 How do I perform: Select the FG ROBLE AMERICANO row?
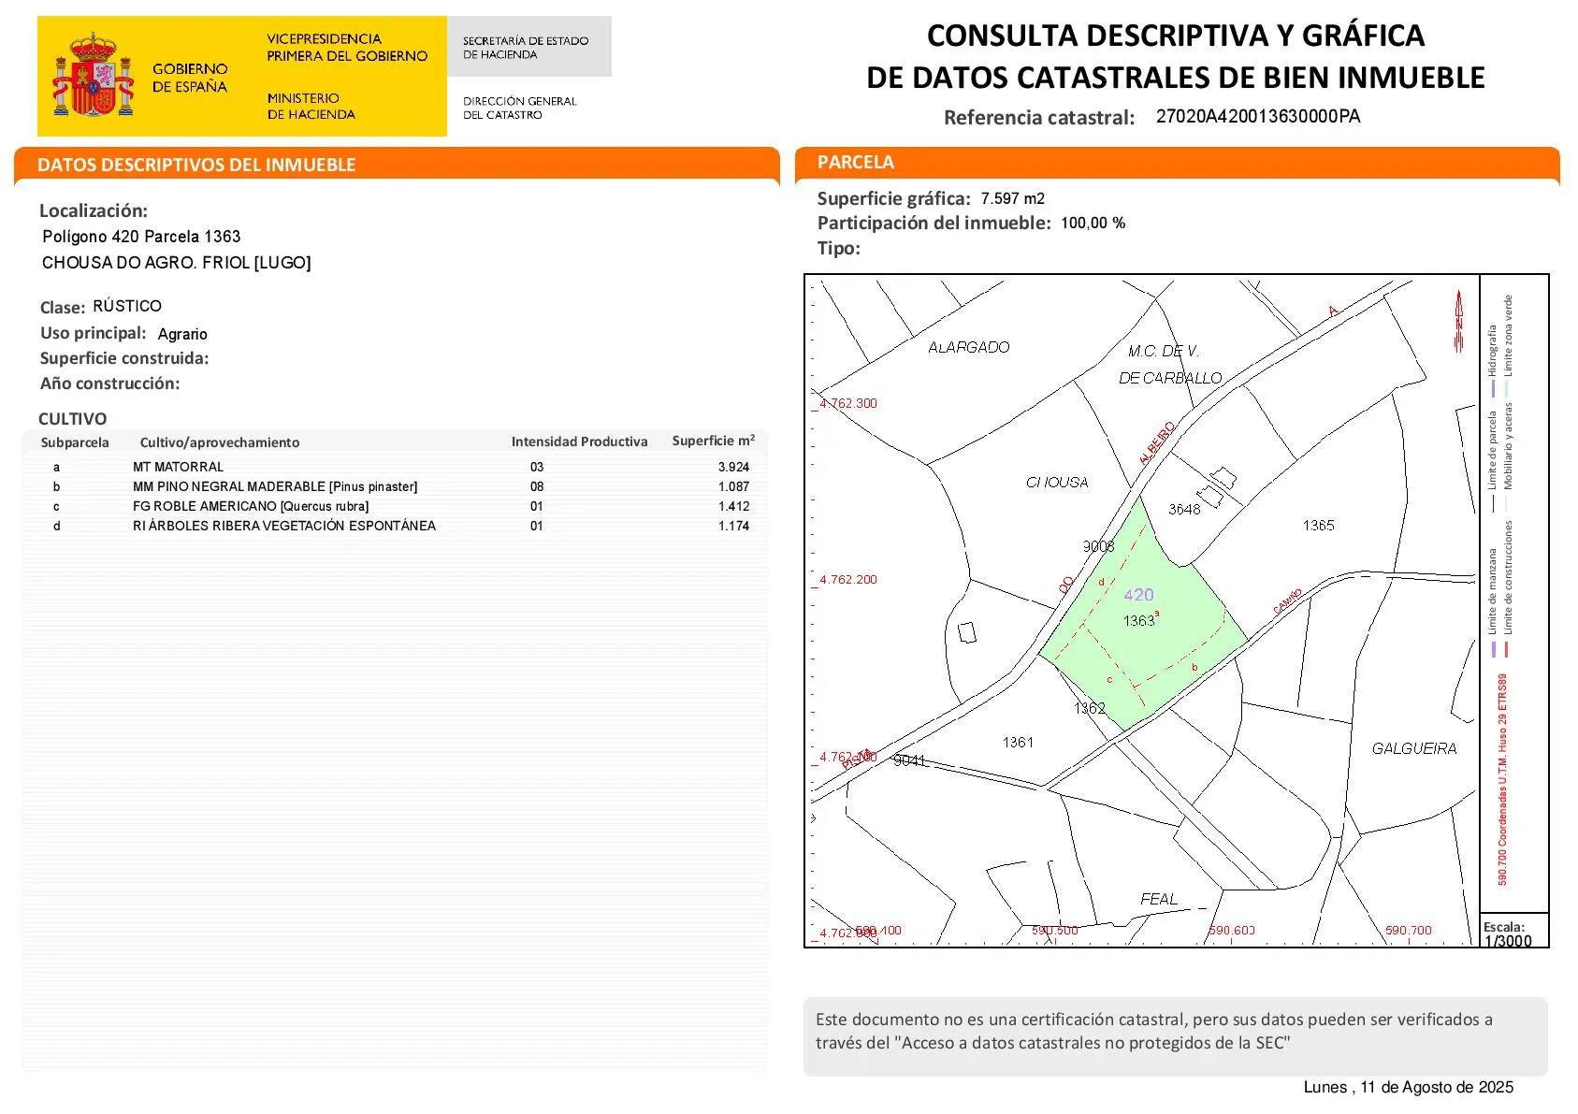(395, 506)
